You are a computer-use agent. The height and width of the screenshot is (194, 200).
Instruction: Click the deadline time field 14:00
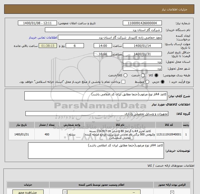[103, 46]
